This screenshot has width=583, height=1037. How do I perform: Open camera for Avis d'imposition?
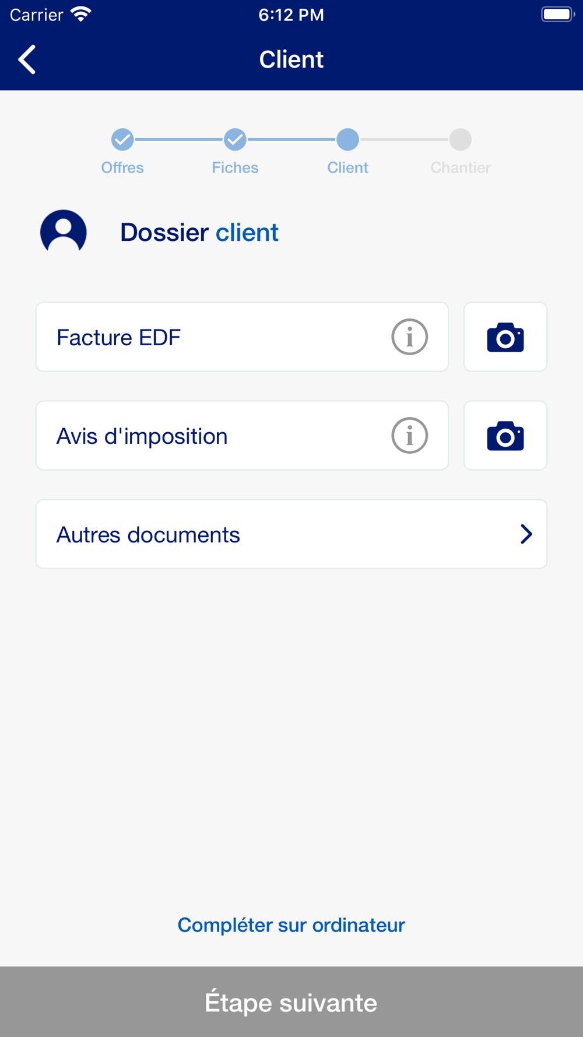coord(505,435)
